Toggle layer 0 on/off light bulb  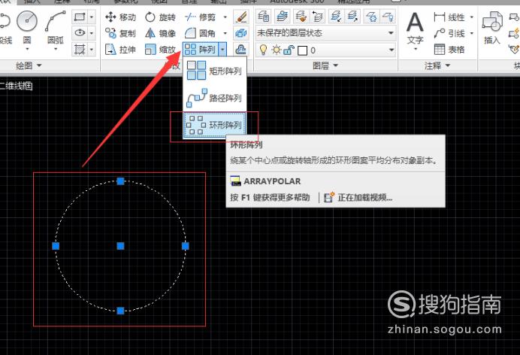pos(263,50)
